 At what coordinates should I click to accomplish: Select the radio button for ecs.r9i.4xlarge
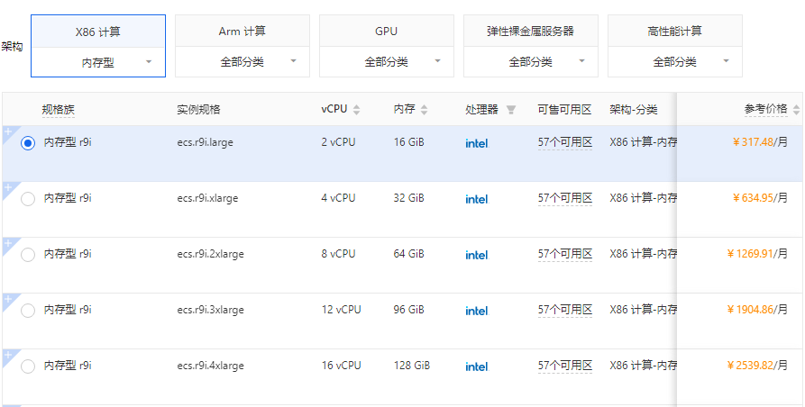(x=28, y=366)
